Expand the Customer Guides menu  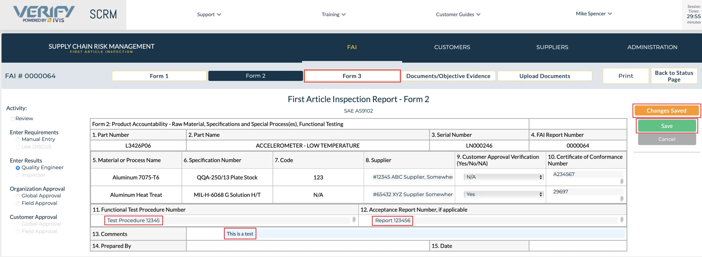tap(458, 14)
